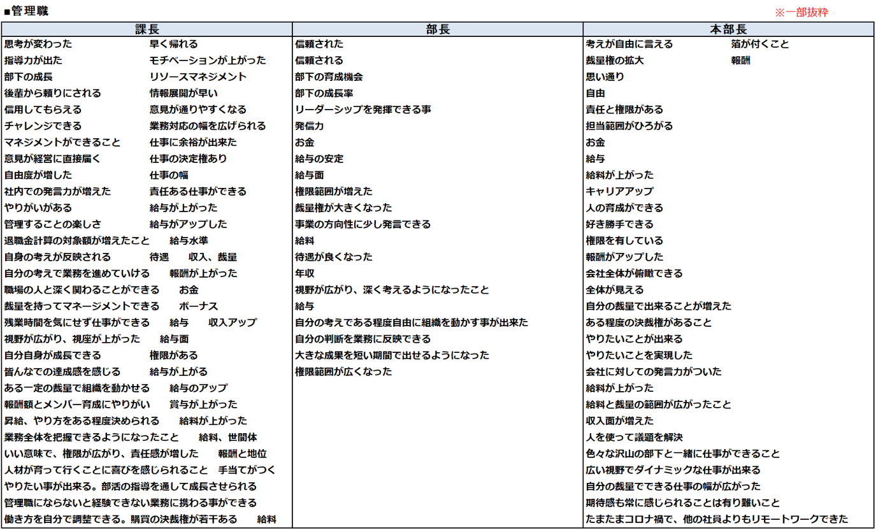Click the 部長 column header
Screen dimensions: 876x530
[x=437, y=29]
